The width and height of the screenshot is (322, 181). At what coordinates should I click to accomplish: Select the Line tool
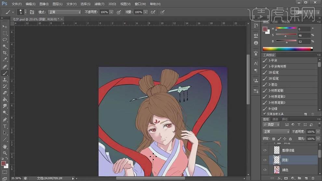(5, 139)
